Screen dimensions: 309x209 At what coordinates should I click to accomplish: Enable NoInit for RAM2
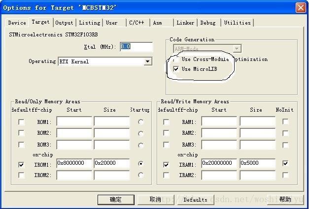pyautogui.click(x=285, y=133)
